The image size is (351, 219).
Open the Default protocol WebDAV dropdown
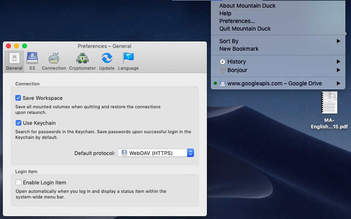click(156, 153)
